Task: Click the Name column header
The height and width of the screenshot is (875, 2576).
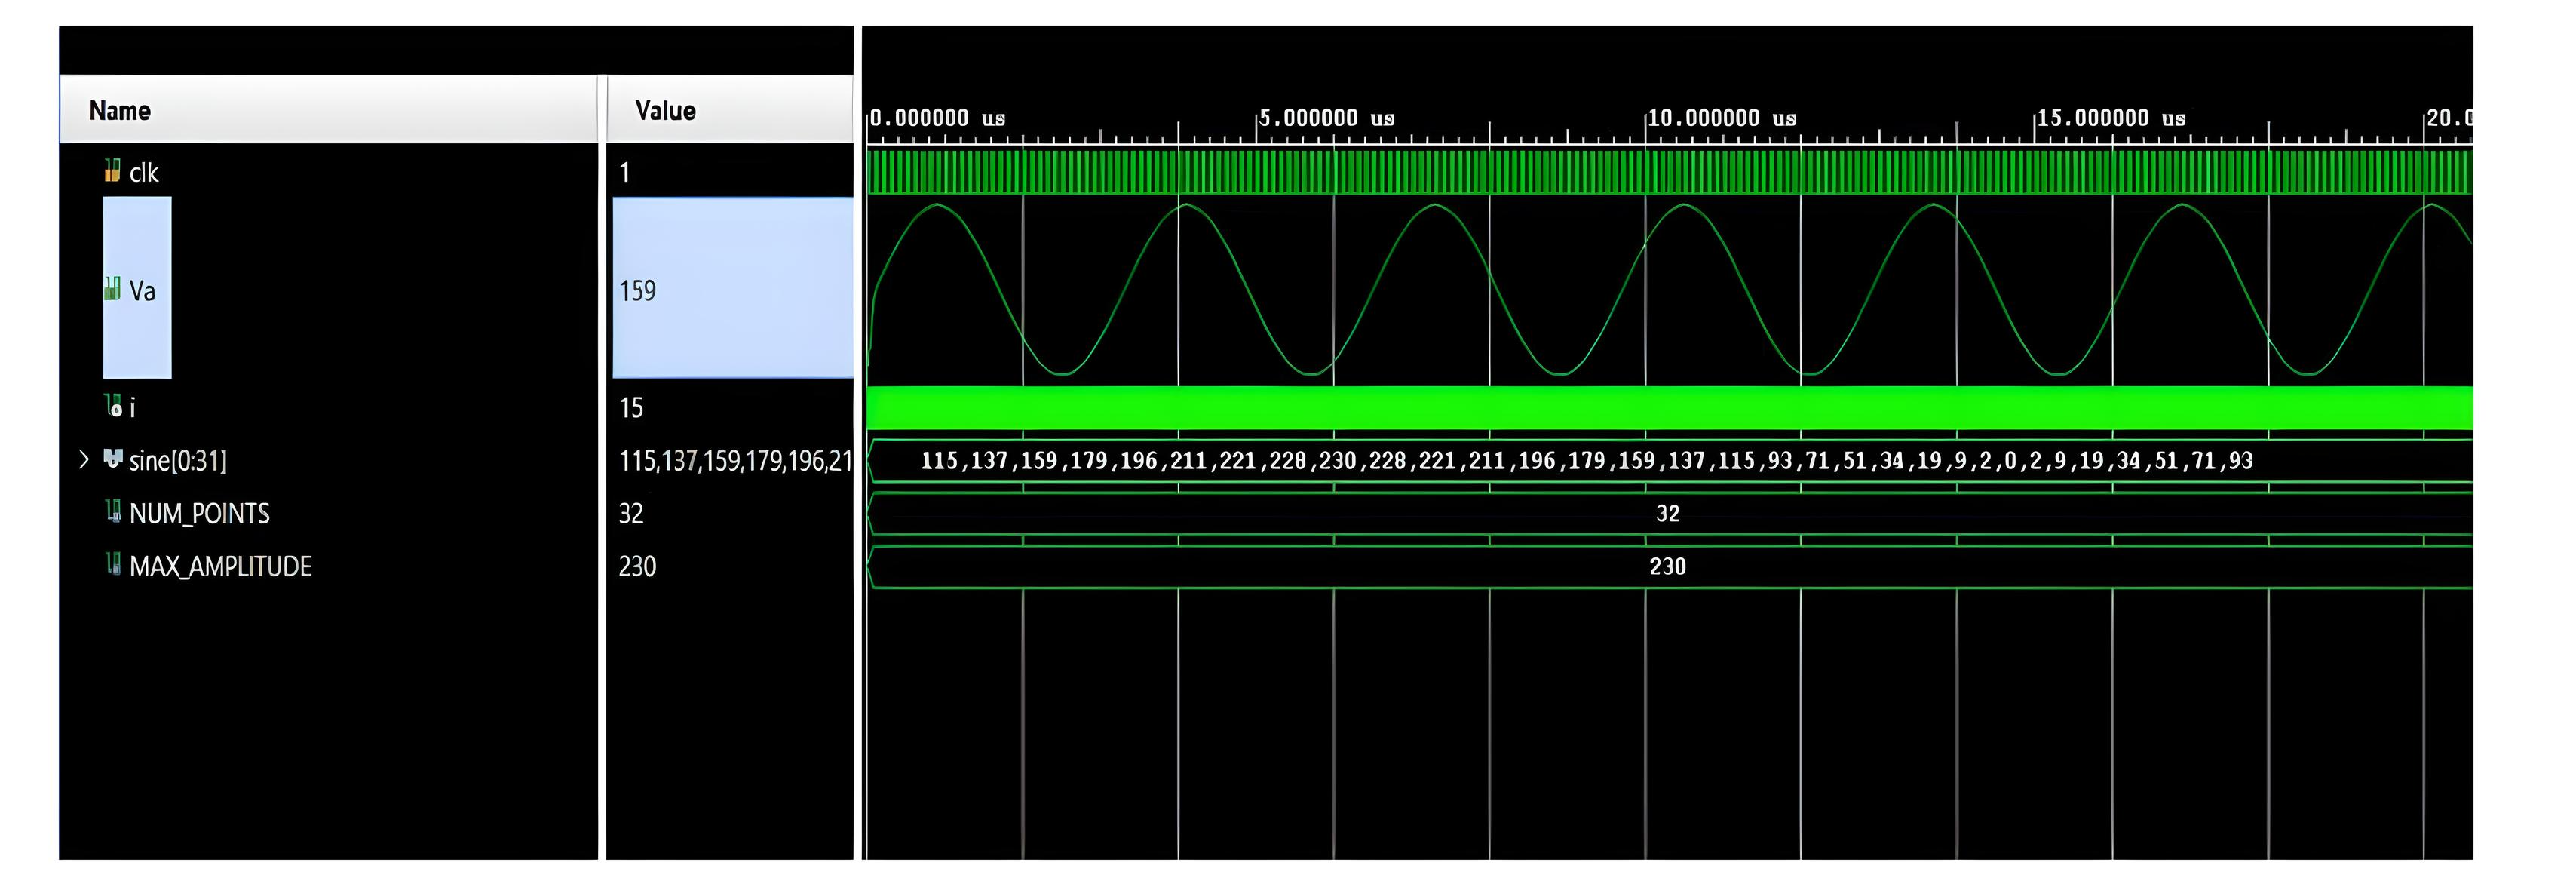Action: pos(120,110)
